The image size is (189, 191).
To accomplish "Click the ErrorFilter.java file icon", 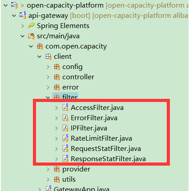I will (65, 118).
